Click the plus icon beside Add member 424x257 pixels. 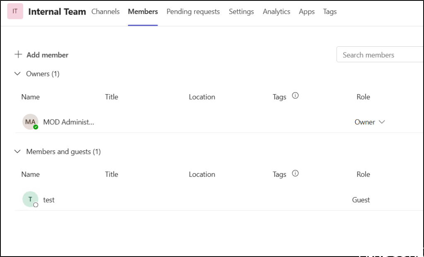pos(18,55)
